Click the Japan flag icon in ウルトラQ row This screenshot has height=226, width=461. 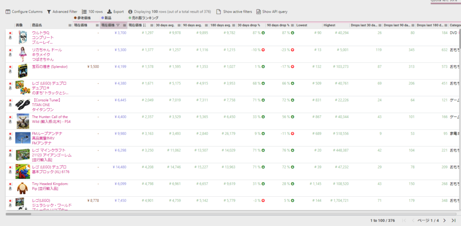pos(10,33)
